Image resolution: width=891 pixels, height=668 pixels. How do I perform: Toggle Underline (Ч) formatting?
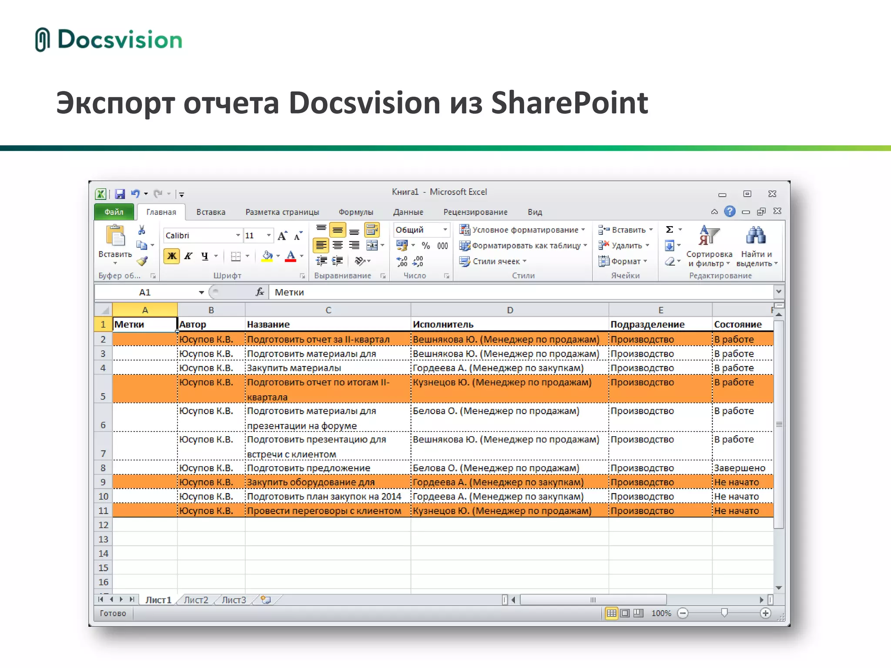point(204,256)
